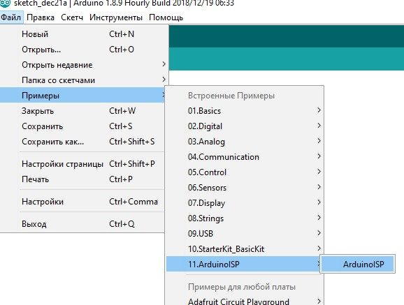Open Настройки страницы entry

click(82, 164)
